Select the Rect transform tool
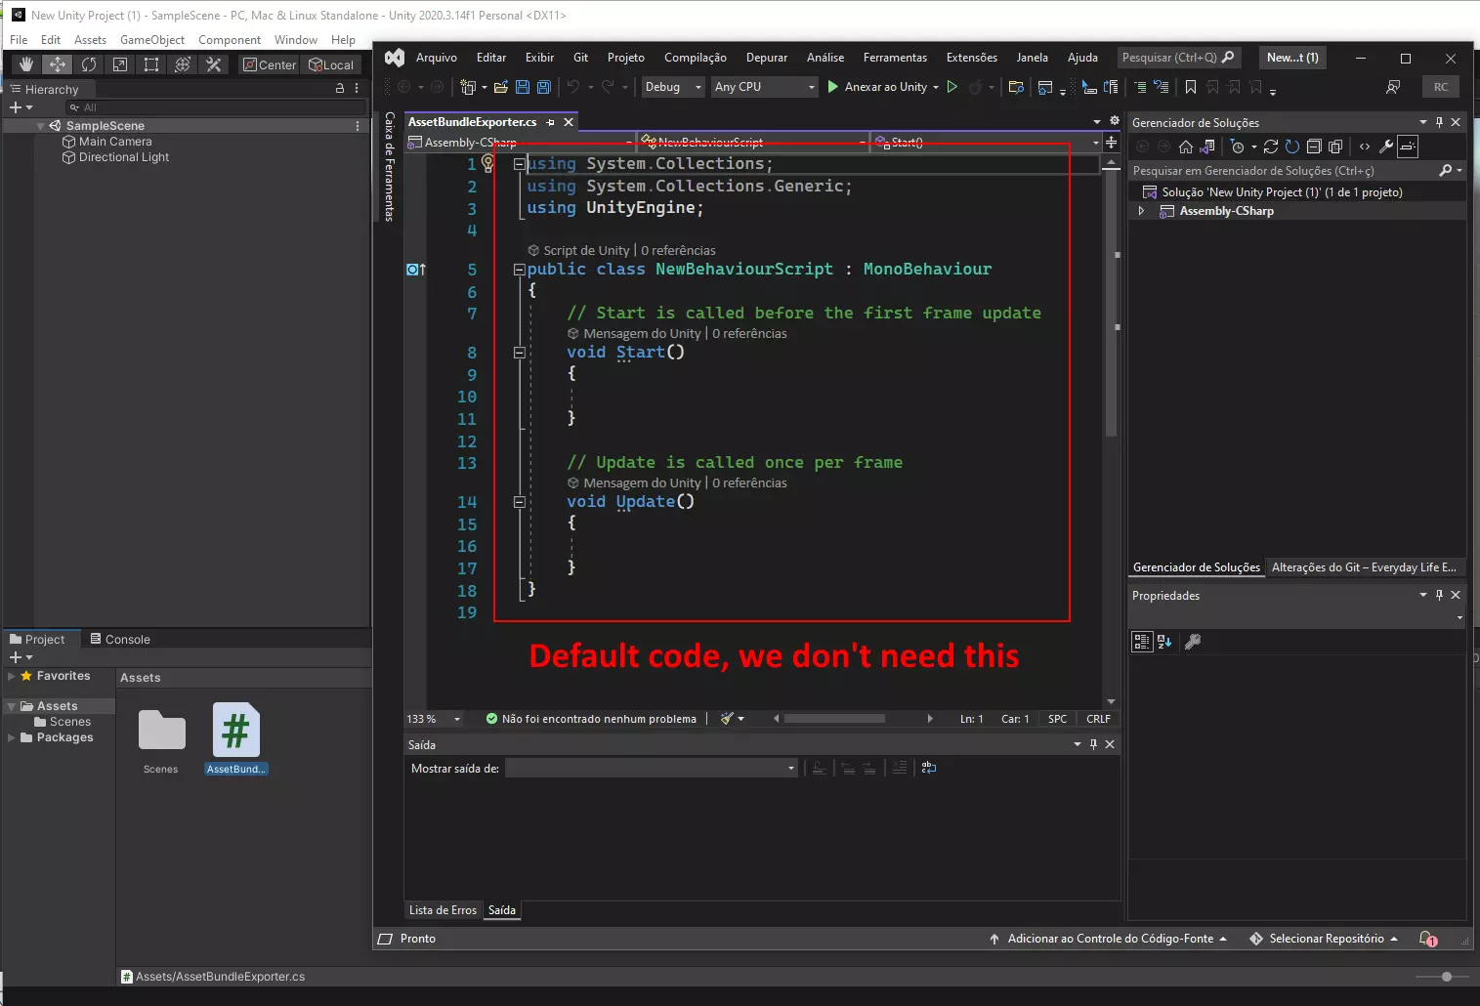This screenshot has width=1480, height=1006. [151, 64]
